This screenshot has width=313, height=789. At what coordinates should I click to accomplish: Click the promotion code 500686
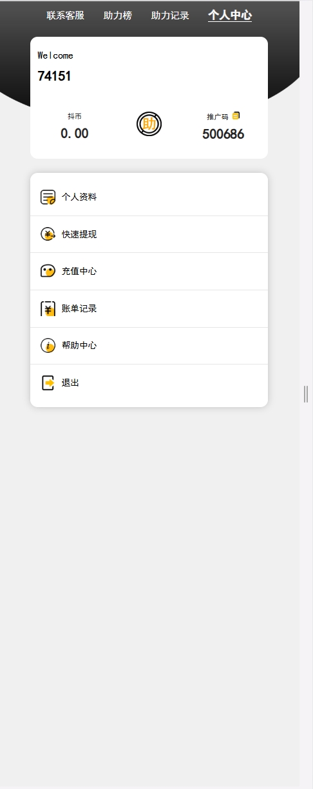223,134
